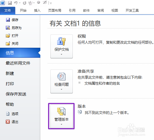Switch to the 审阅 ribbon tab

tap(101, 11)
